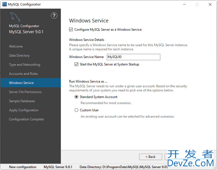Click the New configuration status bar entry
The image size is (217, 170).
tap(23, 167)
